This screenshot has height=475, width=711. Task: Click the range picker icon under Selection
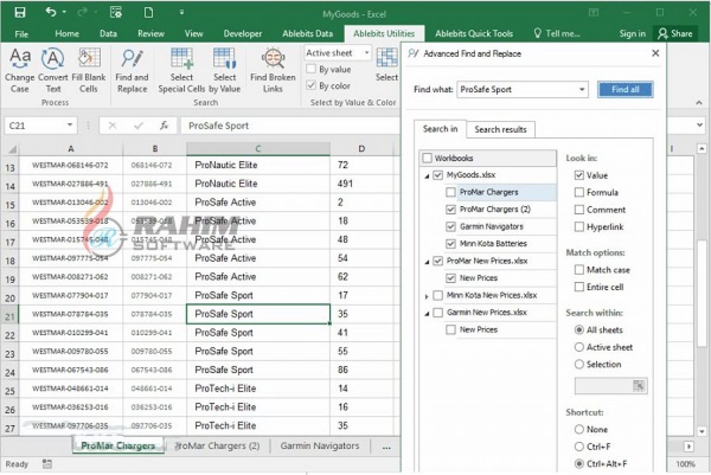[x=638, y=386]
